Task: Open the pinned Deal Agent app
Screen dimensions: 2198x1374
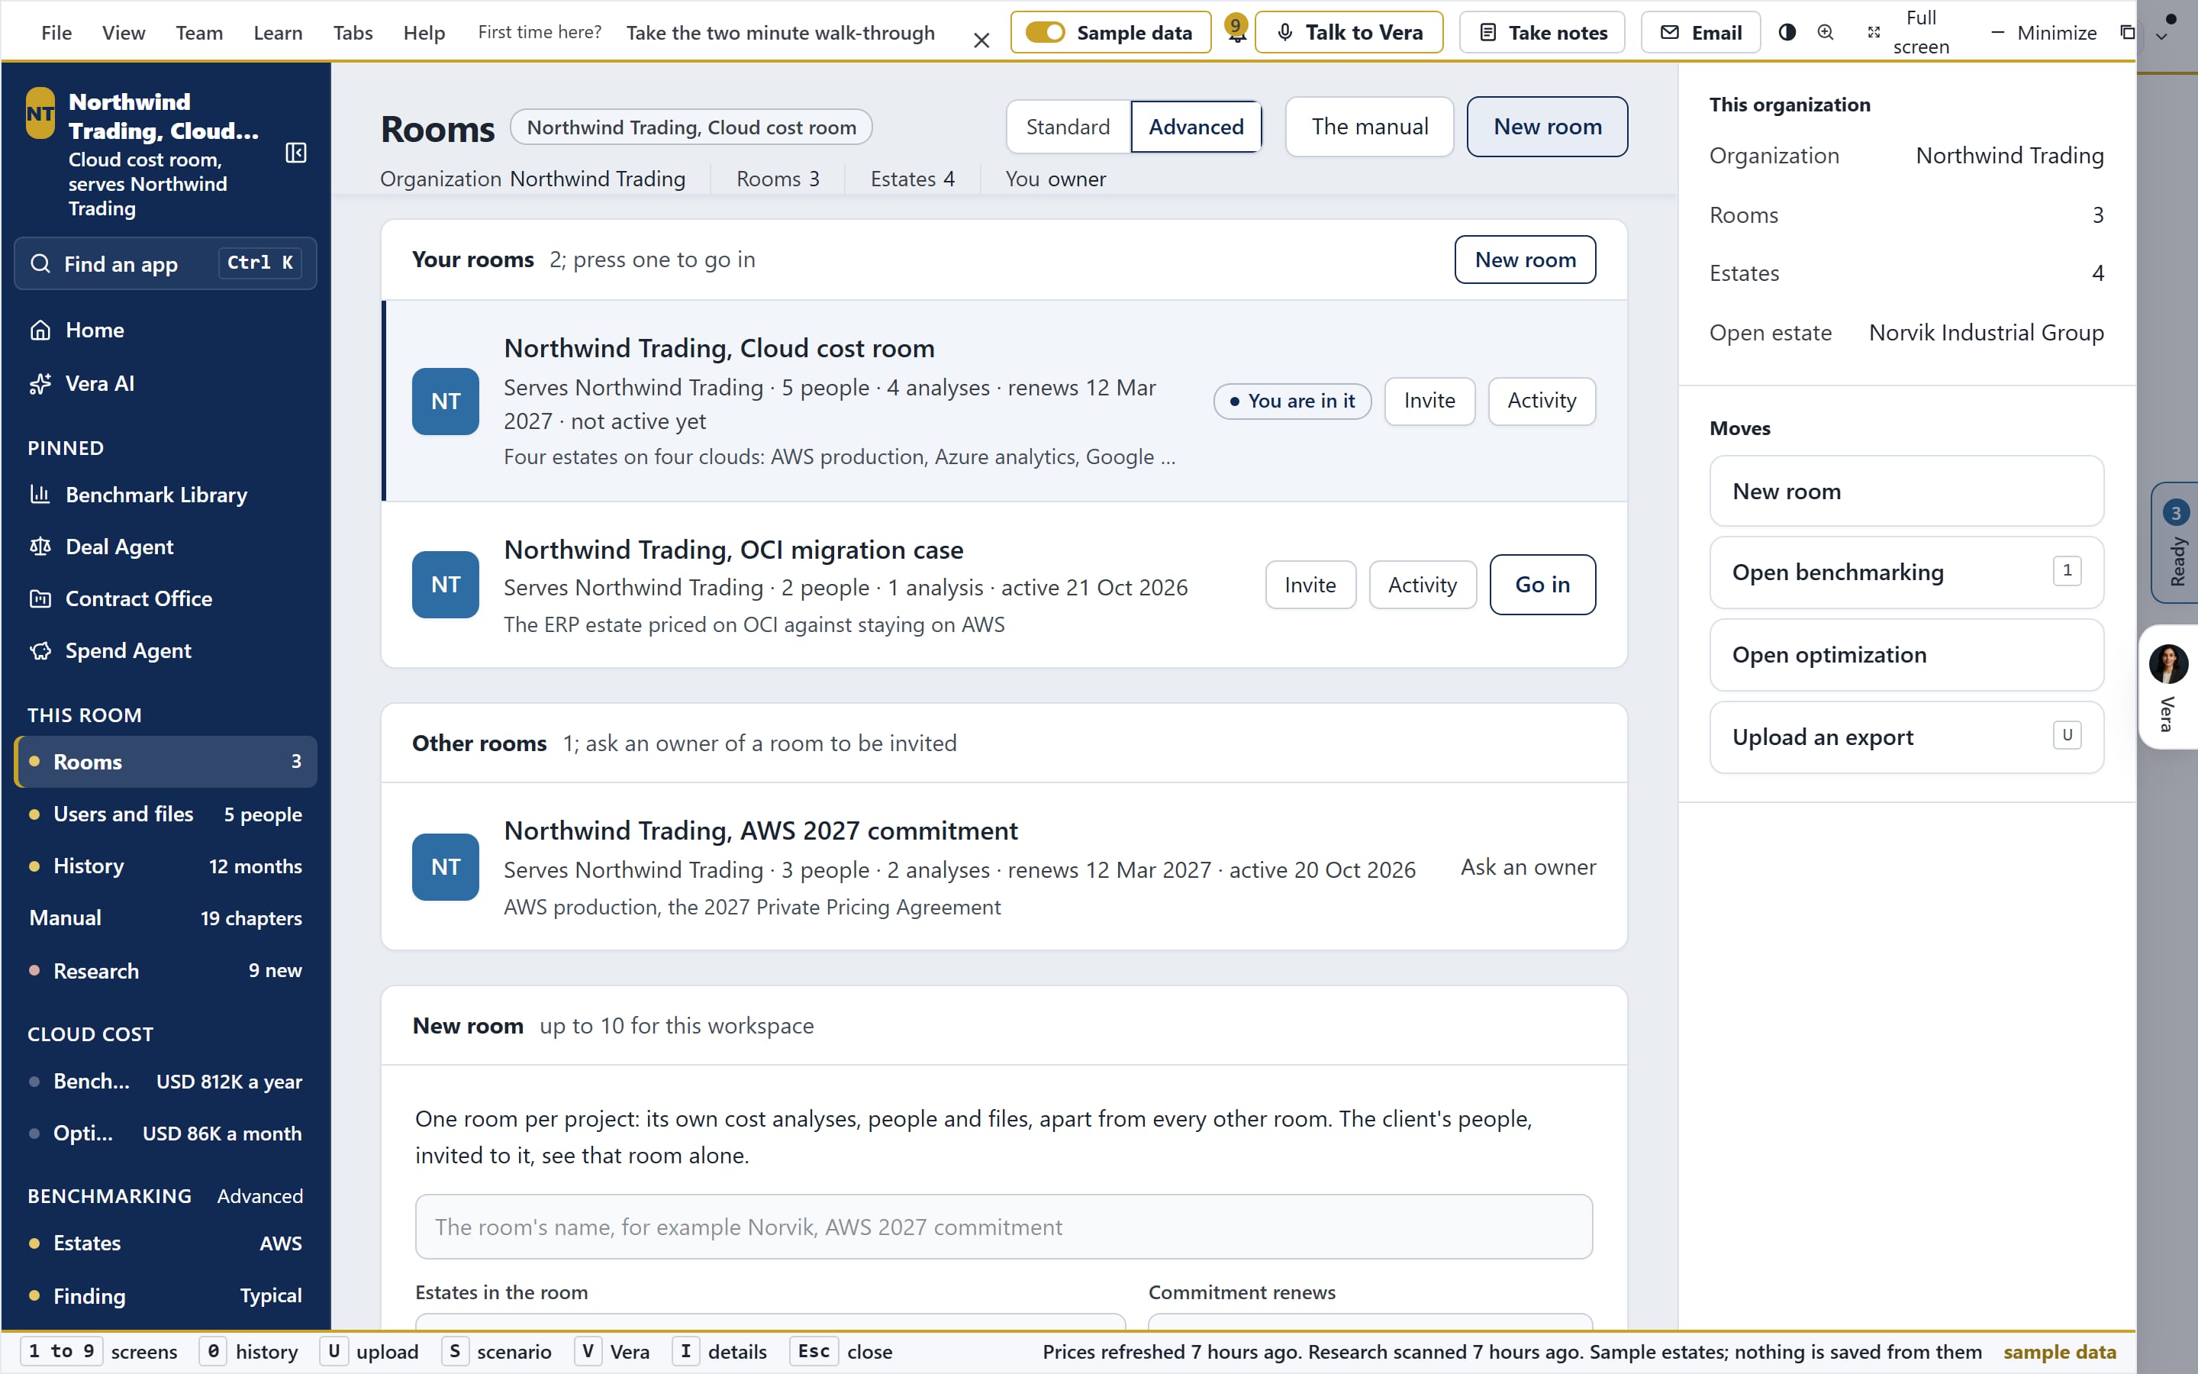Action: 166,546
